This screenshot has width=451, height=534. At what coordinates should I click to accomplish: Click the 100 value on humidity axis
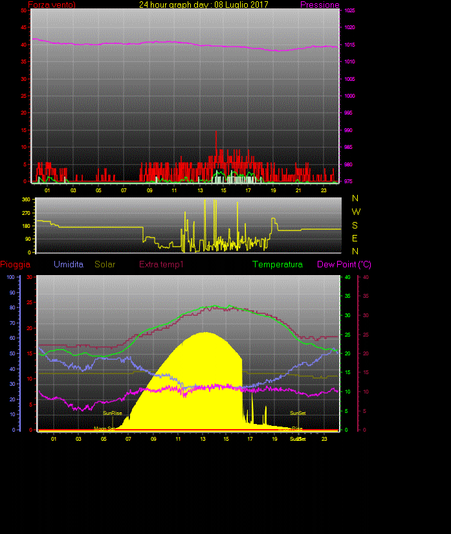pyautogui.click(x=10, y=277)
